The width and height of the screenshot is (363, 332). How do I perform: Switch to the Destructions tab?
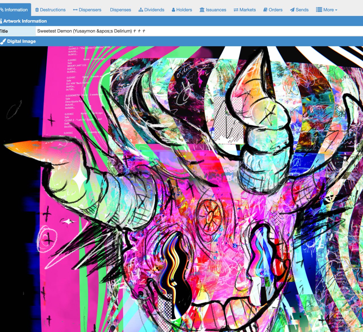click(50, 10)
